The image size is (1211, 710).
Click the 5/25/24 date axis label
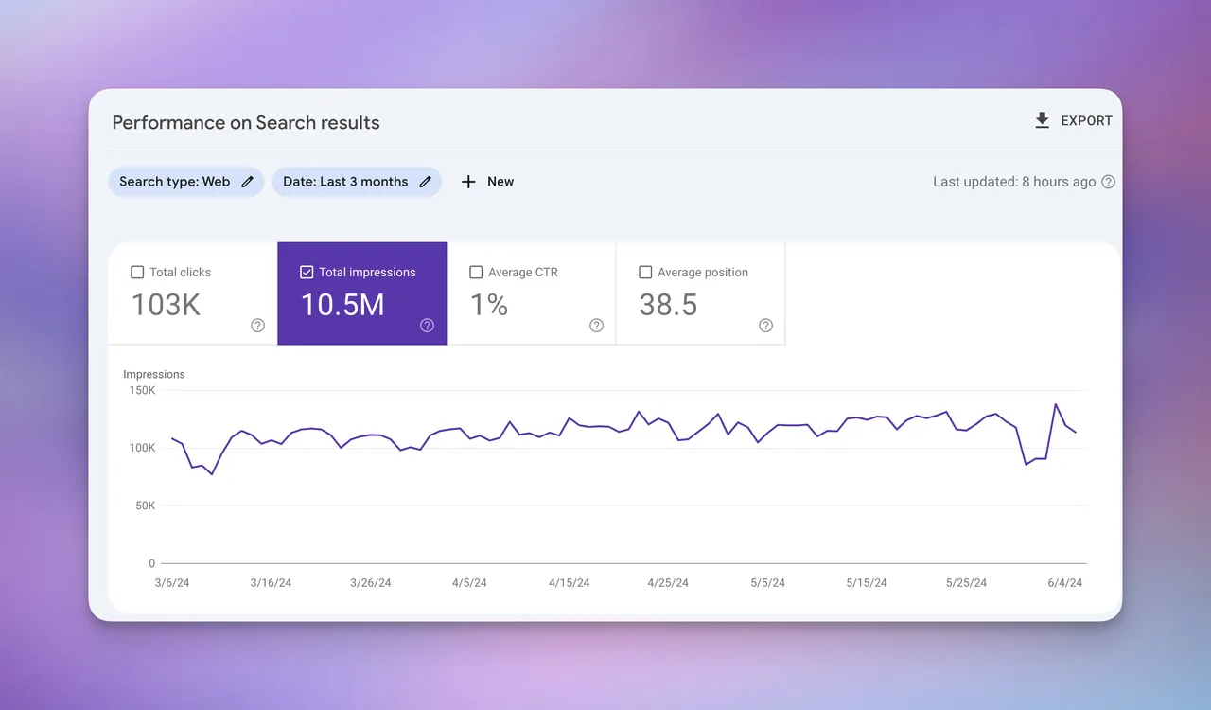coord(966,583)
